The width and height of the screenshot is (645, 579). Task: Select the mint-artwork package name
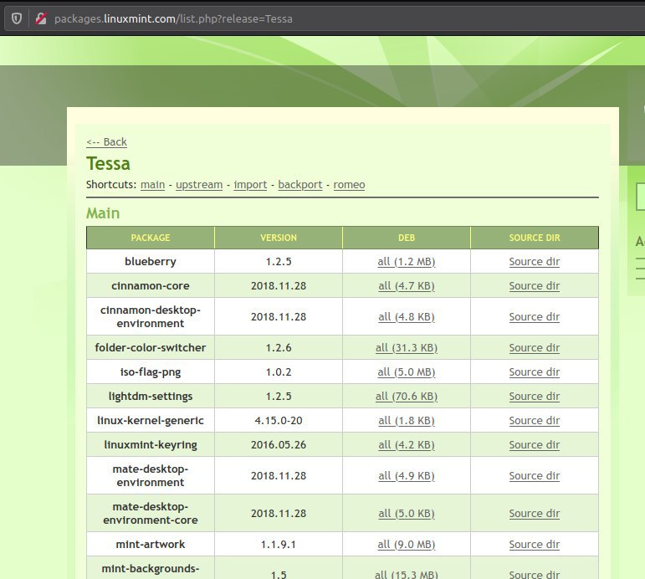tap(150, 544)
